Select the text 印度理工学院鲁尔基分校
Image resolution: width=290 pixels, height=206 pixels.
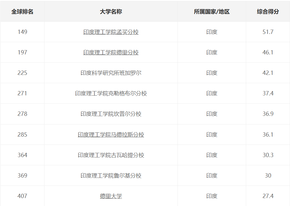(x=111, y=175)
